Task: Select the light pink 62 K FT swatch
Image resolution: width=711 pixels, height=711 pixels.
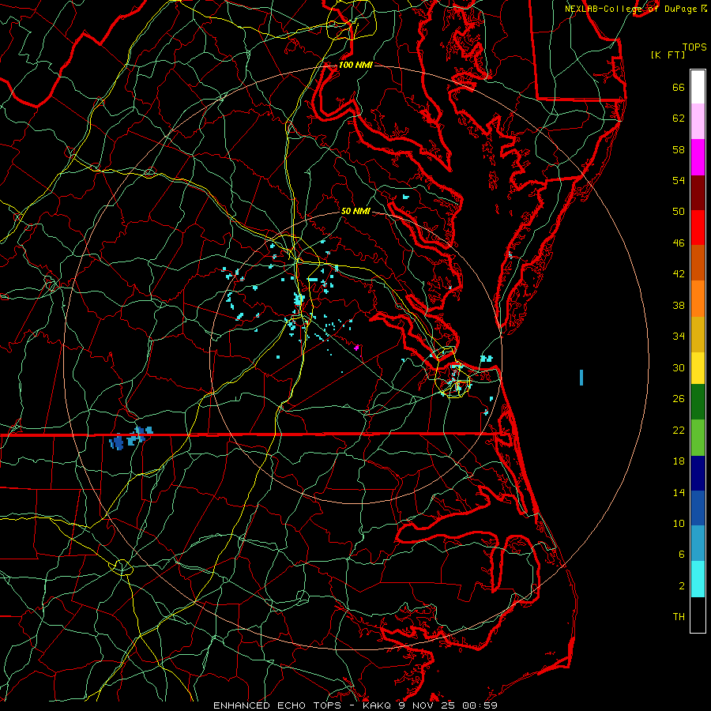Action: pyautogui.click(x=698, y=122)
